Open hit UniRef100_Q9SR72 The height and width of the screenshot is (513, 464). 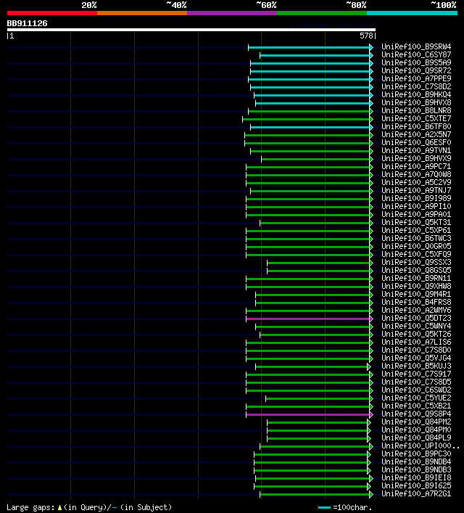click(416, 70)
